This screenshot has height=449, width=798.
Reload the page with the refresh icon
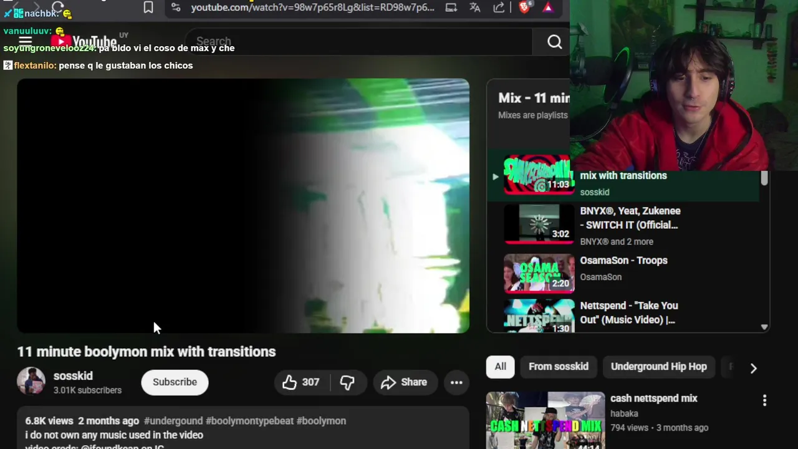tap(58, 7)
